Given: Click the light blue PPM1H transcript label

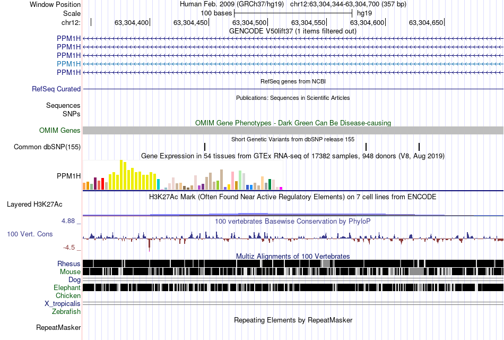Looking at the screenshot, I should coord(68,64).
